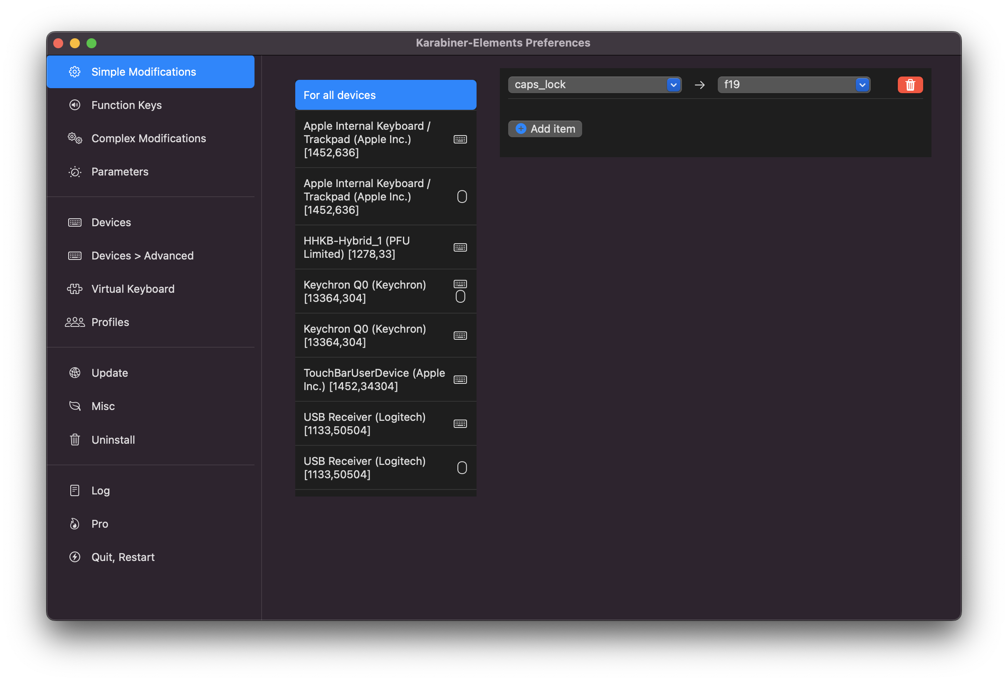Image resolution: width=1008 pixels, height=682 pixels.
Task: Click the Quit, Restart bolt icon
Action: [x=74, y=557]
